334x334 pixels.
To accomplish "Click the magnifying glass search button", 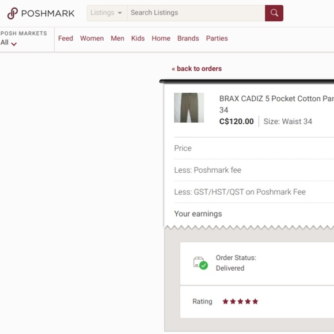I will point(274,13).
